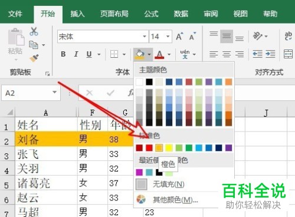Click the Fill Color paint bucket
The height and width of the screenshot is (217, 295).
coord(140,54)
